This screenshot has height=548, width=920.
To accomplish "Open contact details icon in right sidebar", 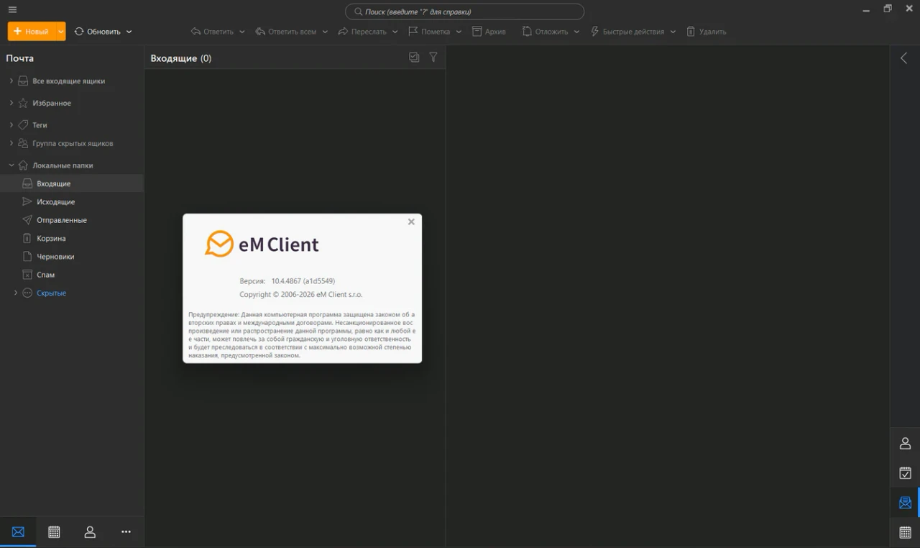I will pyautogui.click(x=905, y=444).
